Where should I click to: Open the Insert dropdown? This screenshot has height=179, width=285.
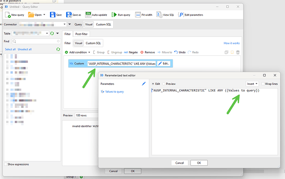click(252, 84)
